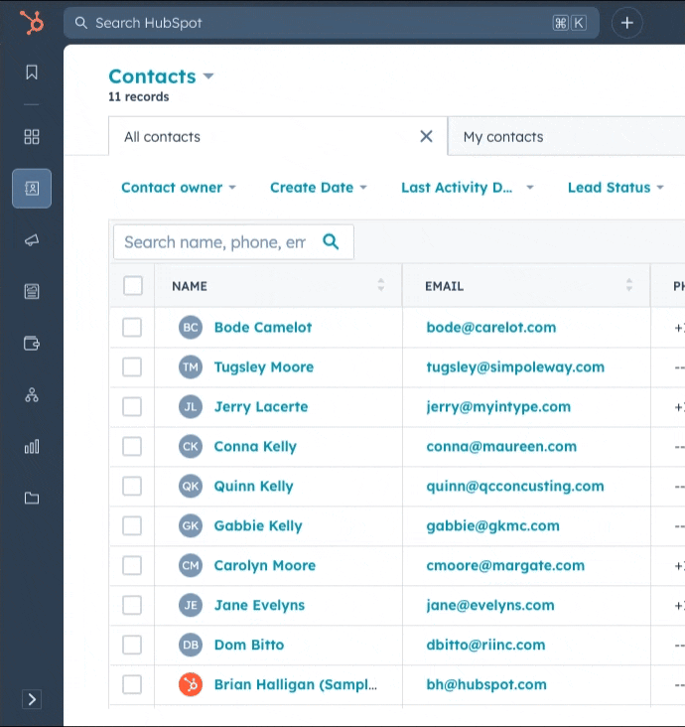Image resolution: width=685 pixels, height=727 pixels.
Task: Expand the sidebar with the arrow button
Action: point(32,699)
